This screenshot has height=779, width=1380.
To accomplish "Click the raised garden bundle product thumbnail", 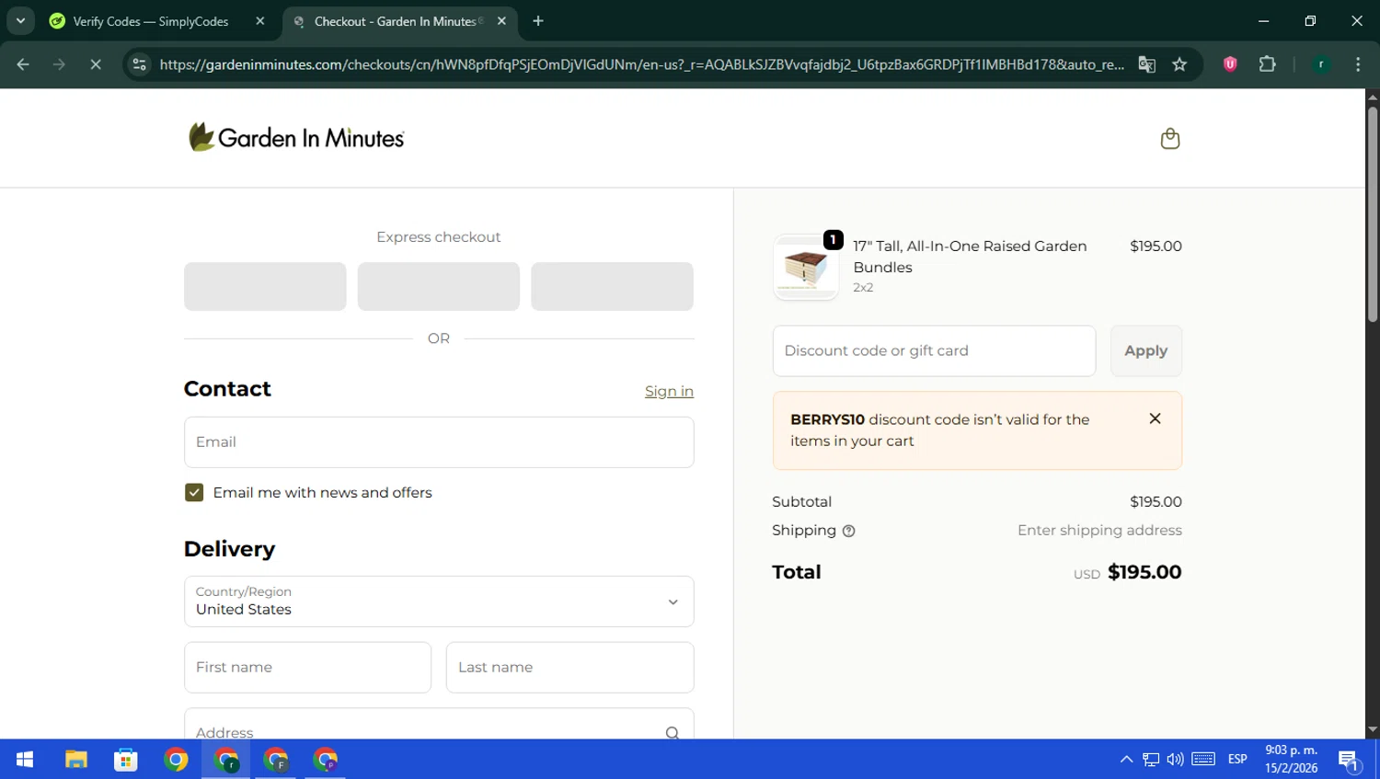I will pos(806,267).
